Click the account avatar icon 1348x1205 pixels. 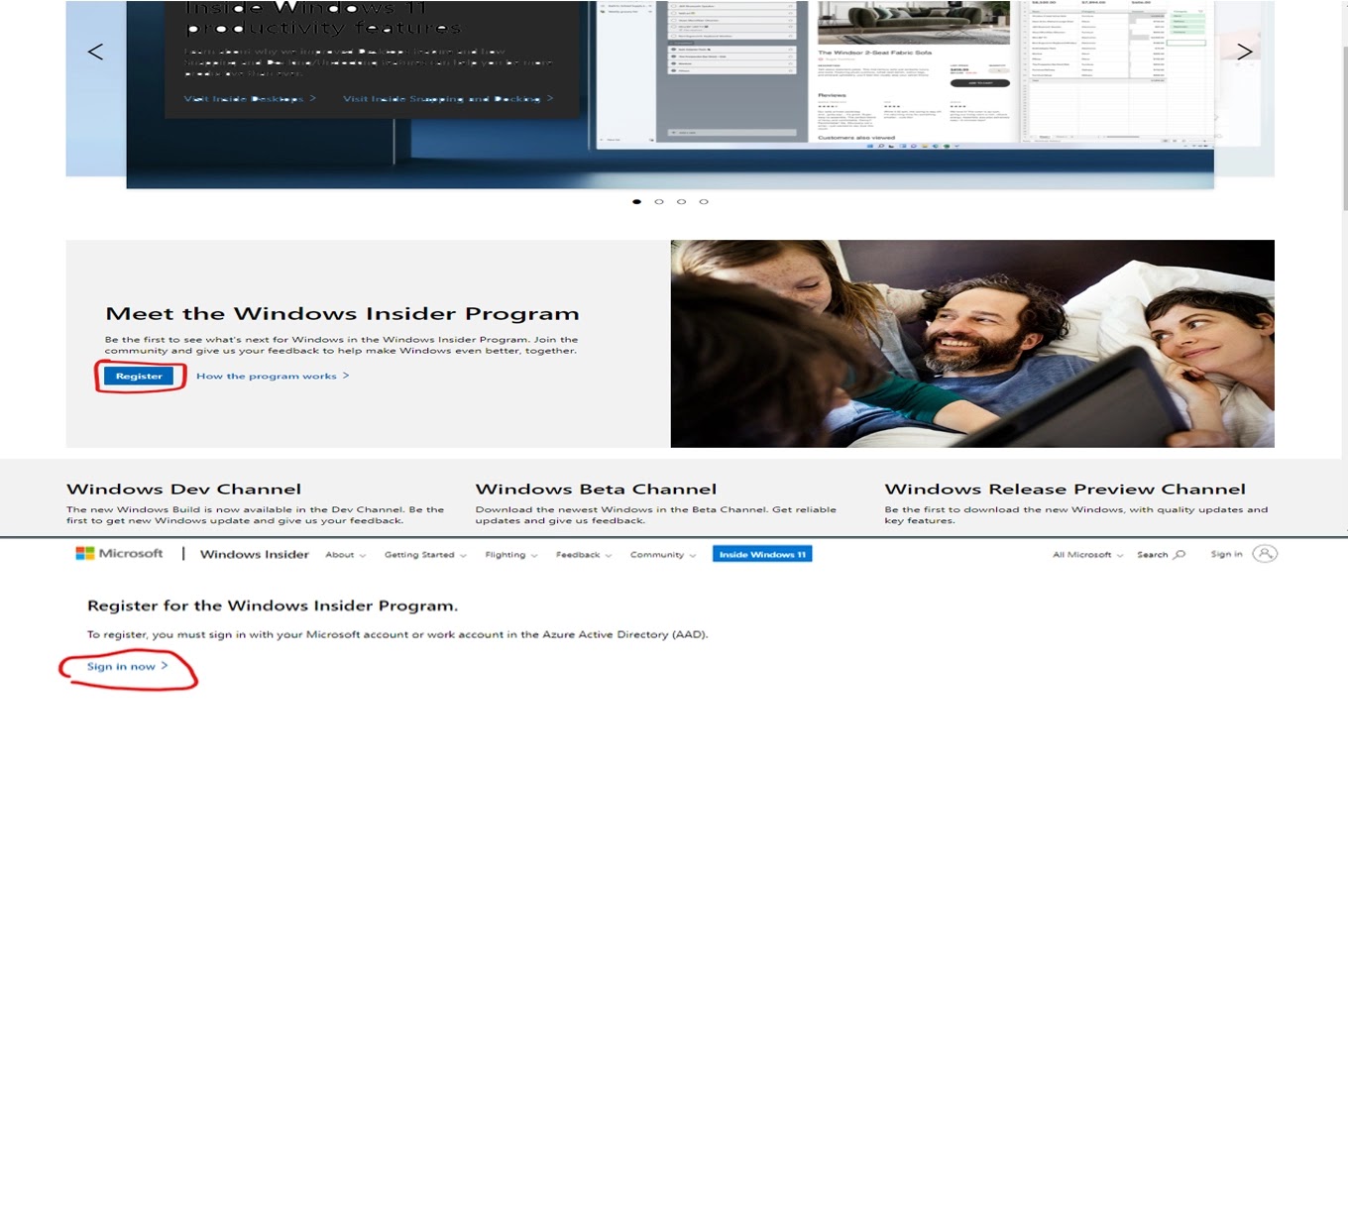1265,554
